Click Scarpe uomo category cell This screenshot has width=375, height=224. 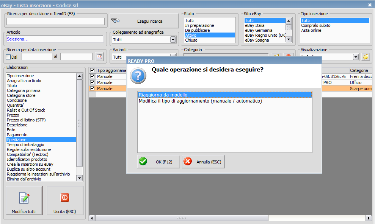point(361,88)
